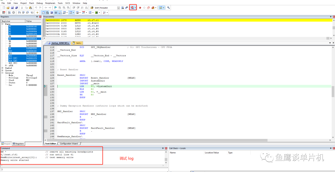335x172 pixels.
Task: Insert a breakpoint with the red dot icon
Action: coord(140,8)
